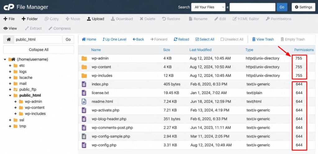Collapse the public_html tree node
Image resolution: width=318 pixels, height=154 pixels.
pyautogui.click(x=10, y=95)
